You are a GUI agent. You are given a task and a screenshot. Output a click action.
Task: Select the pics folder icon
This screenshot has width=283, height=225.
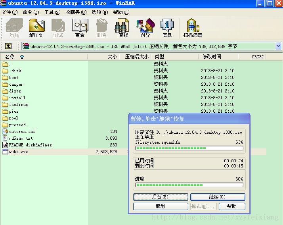pyautogui.click(x=5, y=112)
